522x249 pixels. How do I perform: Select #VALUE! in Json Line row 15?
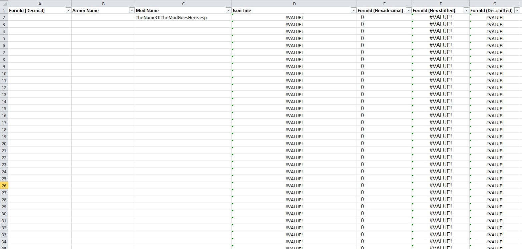click(x=294, y=108)
